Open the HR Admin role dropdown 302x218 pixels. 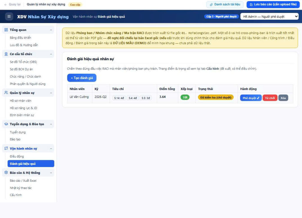coord(269,17)
